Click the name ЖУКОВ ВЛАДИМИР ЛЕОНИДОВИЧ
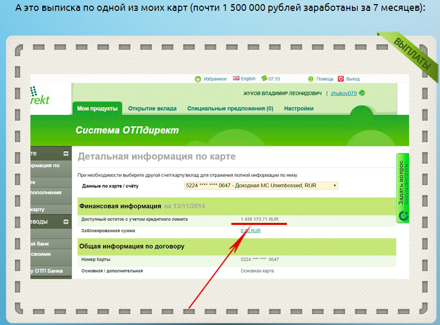 pos(282,93)
